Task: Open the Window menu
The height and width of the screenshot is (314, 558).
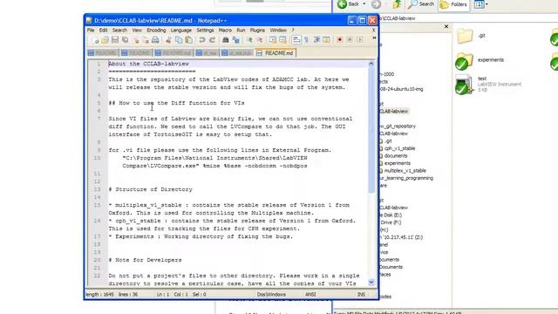Action: point(278,31)
